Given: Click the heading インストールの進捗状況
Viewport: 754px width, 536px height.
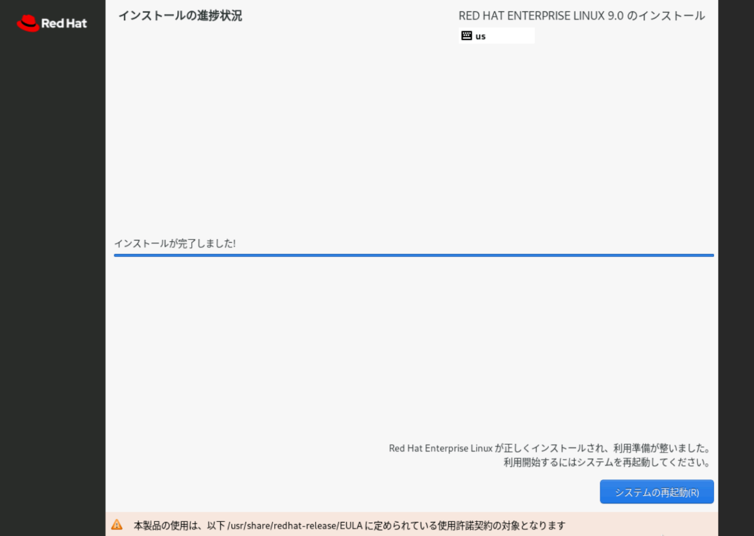Looking at the screenshot, I should 180,16.
